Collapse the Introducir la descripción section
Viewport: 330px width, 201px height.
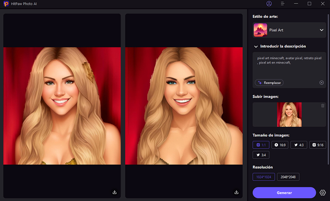(x=256, y=46)
